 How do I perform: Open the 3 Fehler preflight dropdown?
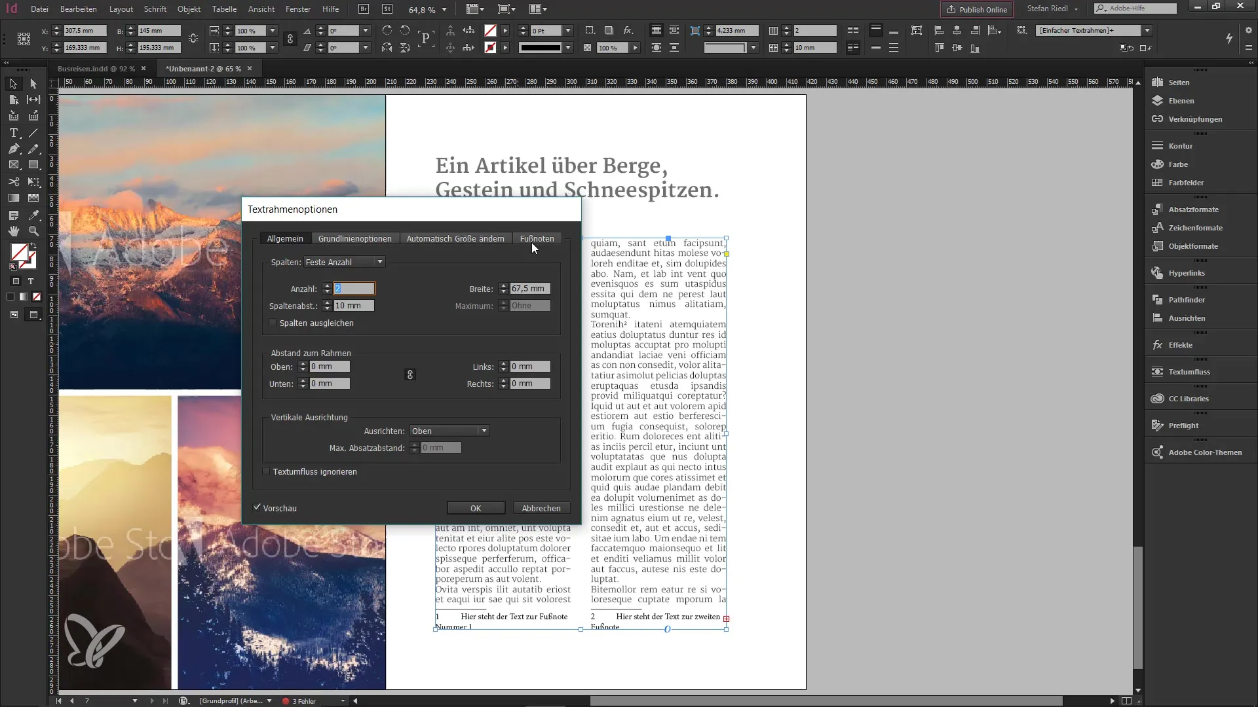343,700
